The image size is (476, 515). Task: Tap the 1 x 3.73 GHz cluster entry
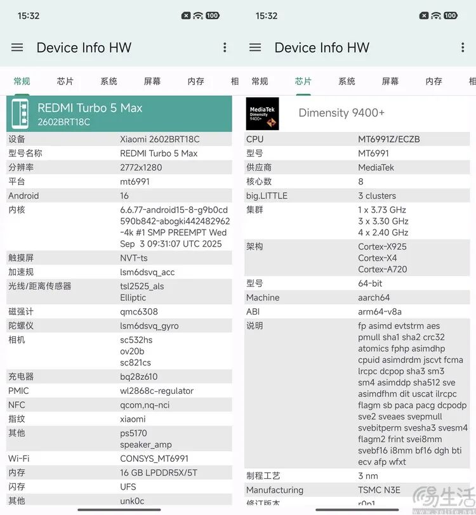tap(382, 210)
